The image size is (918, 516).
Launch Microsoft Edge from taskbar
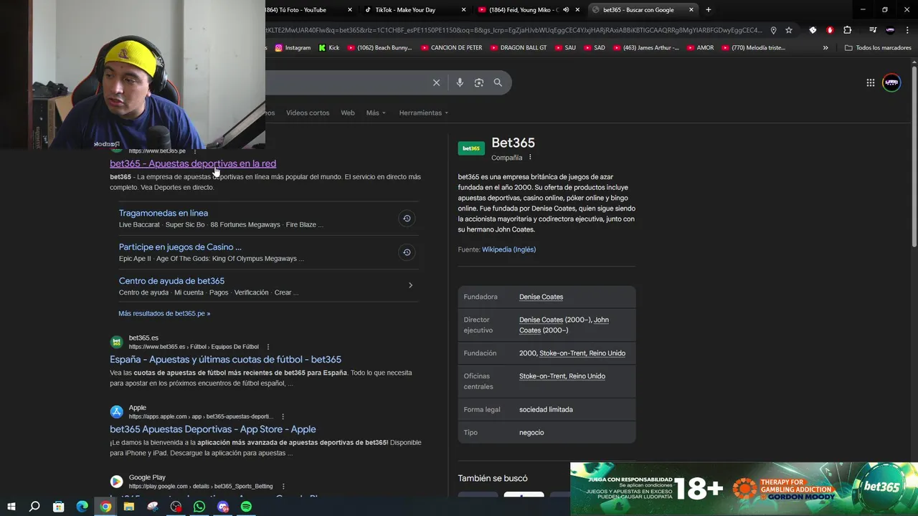[x=82, y=507]
